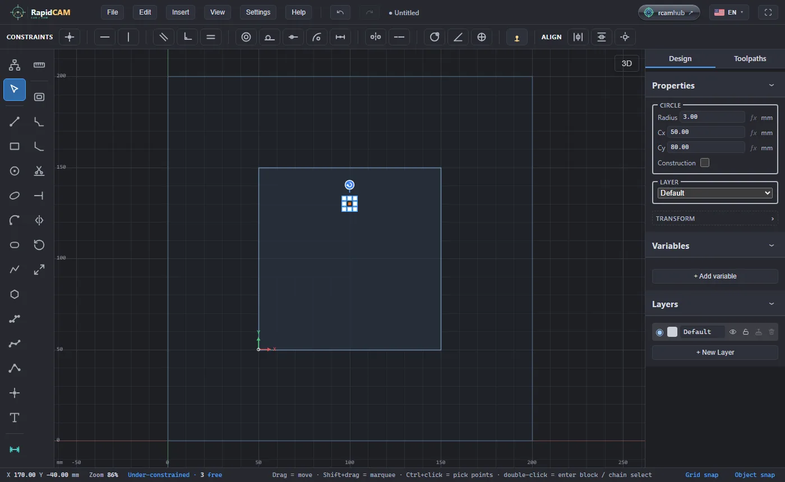Select the Default layer radio button
Screen dimensions: 785x482
point(659,332)
